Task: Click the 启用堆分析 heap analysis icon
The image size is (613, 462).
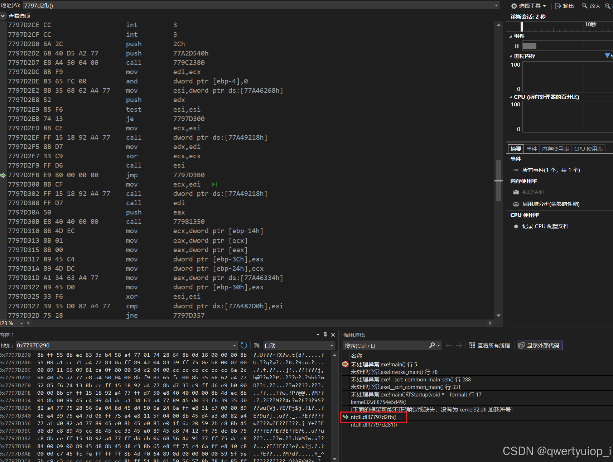Action: tap(516, 204)
